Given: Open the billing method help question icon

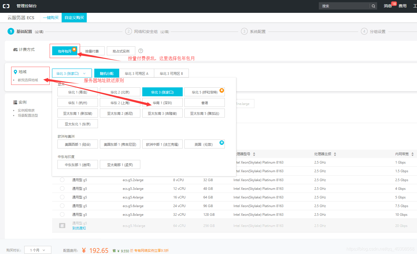Looking at the screenshot, I should pos(141,51).
